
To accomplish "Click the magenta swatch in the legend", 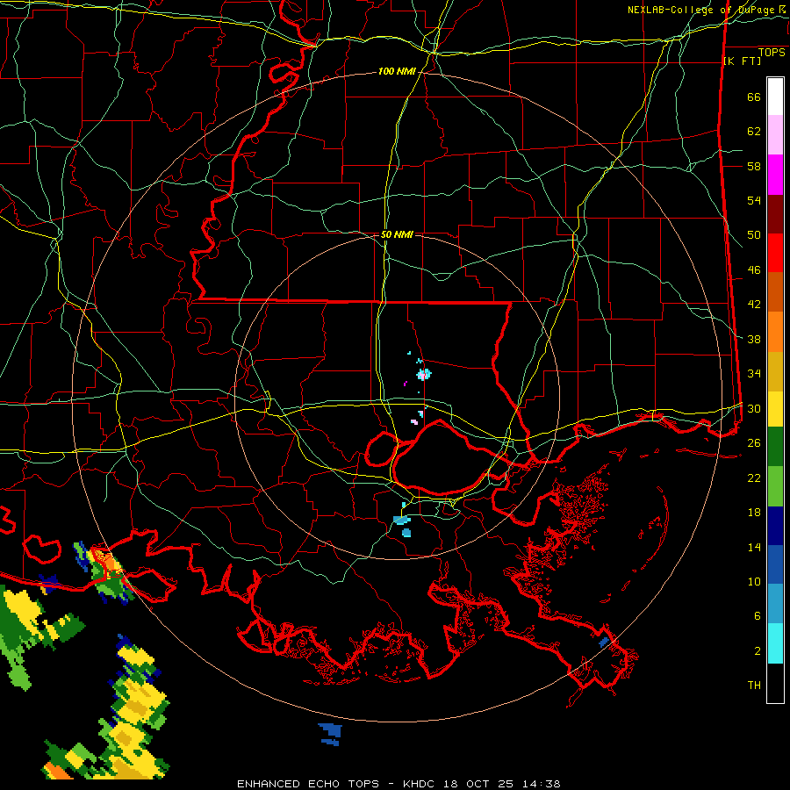I will (775, 175).
